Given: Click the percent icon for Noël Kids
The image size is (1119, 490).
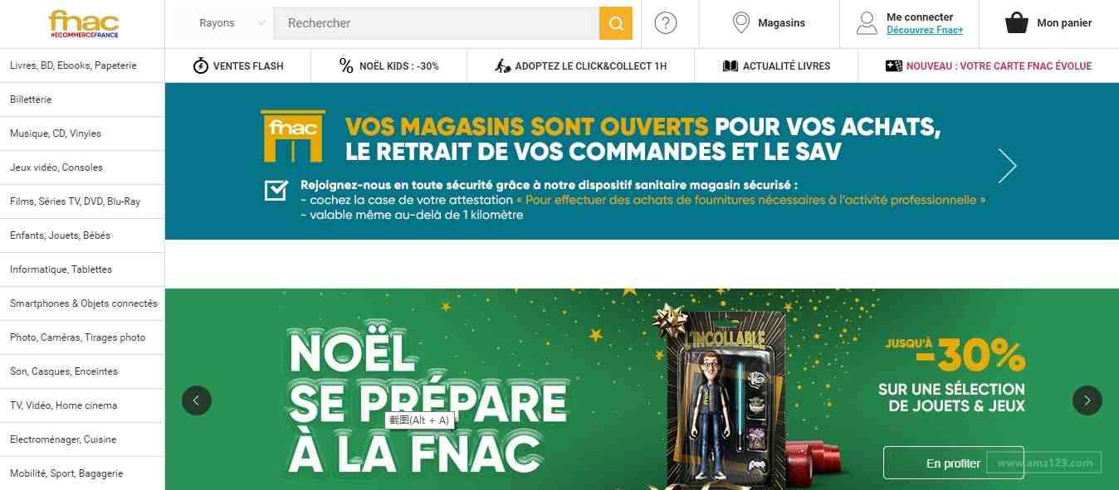Looking at the screenshot, I should coord(346,66).
